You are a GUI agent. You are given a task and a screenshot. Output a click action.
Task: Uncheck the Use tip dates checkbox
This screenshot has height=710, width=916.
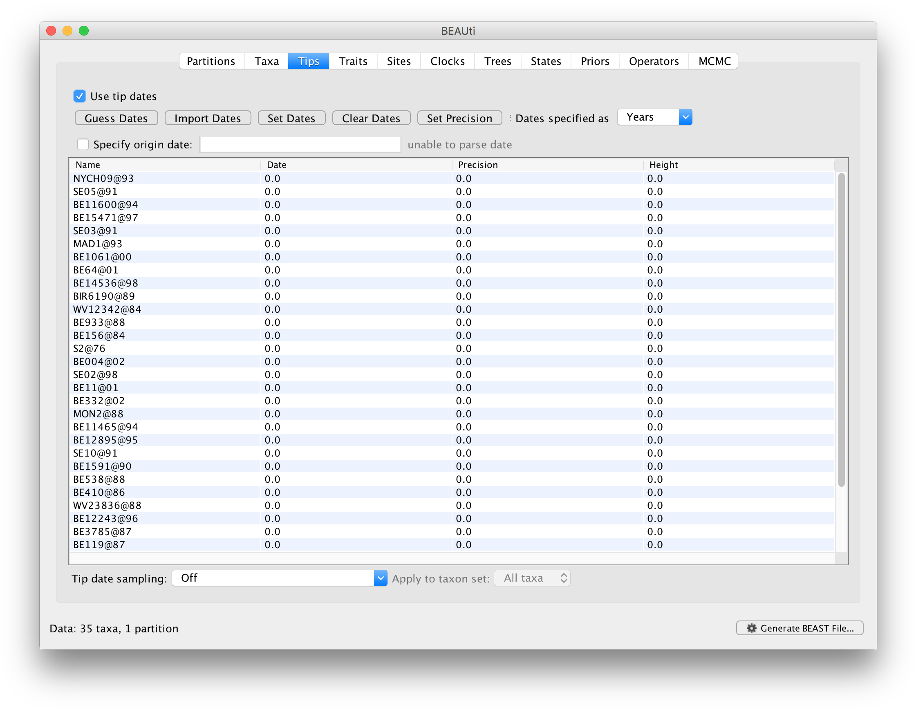point(80,96)
